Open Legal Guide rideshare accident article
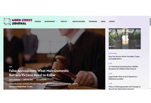 coord(123,78)
